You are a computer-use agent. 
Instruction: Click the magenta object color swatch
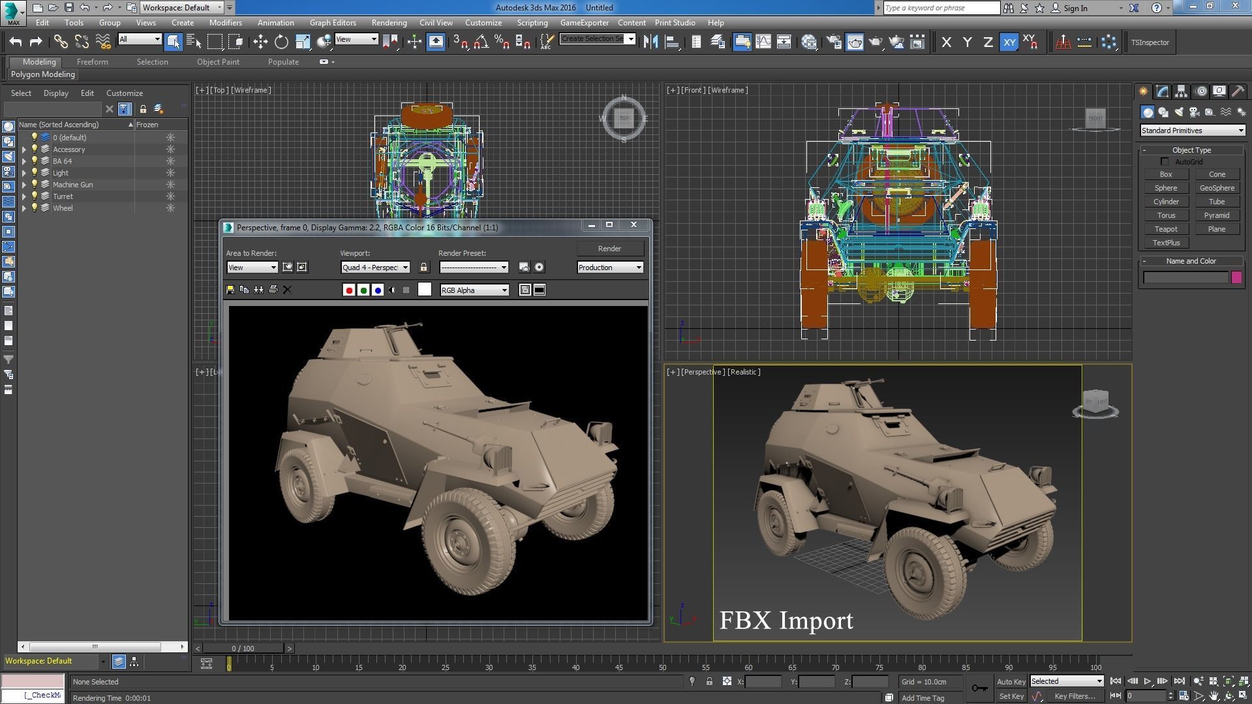1236,277
